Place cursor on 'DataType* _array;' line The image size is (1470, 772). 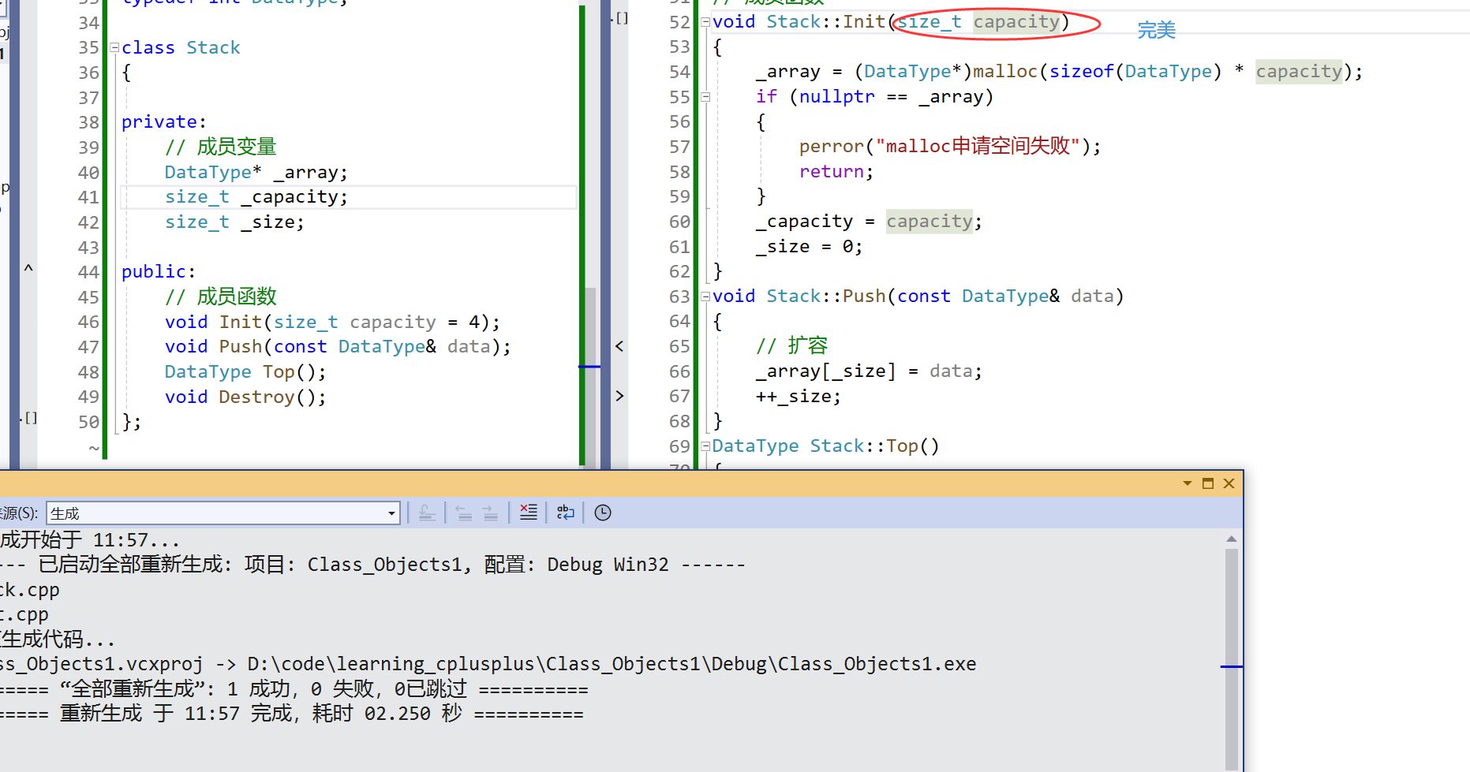pos(256,173)
